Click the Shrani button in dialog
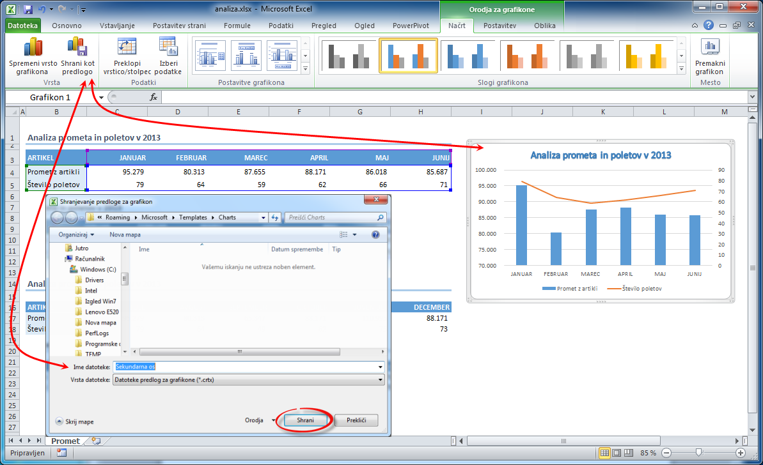The width and height of the screenshot is (763, 465). (305, 420)
